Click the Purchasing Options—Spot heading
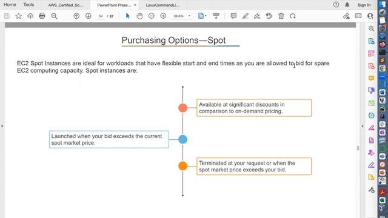388x218 pixels. pos(173,41)
